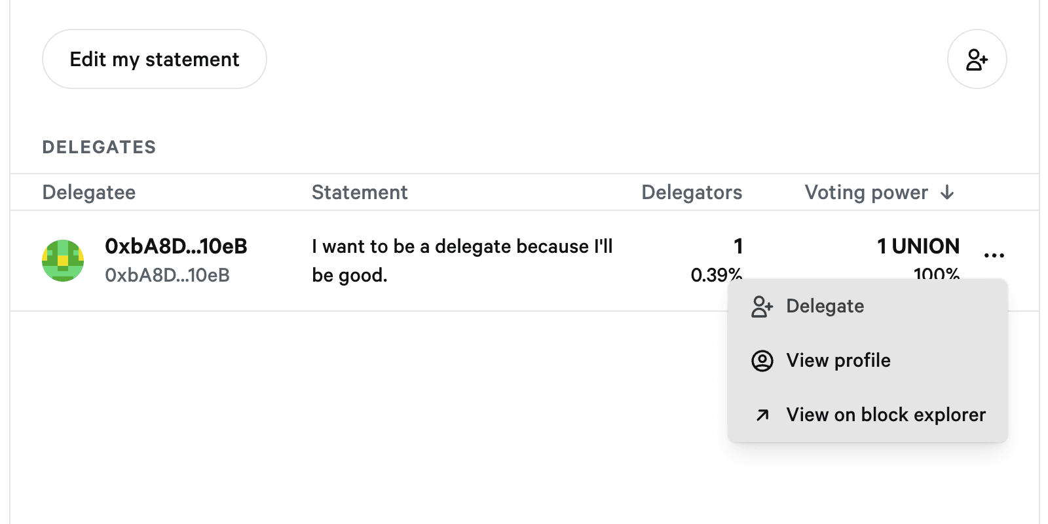Select Delegate from the context menu

(x=825, y=307)
